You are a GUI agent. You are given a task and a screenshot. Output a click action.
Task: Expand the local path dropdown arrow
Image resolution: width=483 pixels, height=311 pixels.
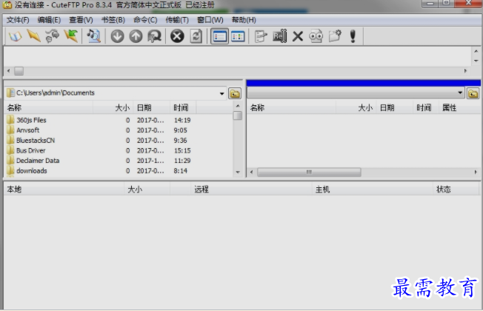click(x=221, y=93)
